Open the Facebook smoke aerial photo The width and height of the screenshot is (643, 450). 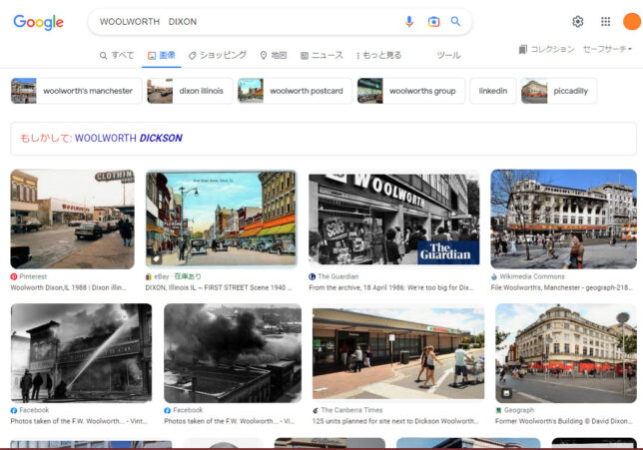[233, 353]
